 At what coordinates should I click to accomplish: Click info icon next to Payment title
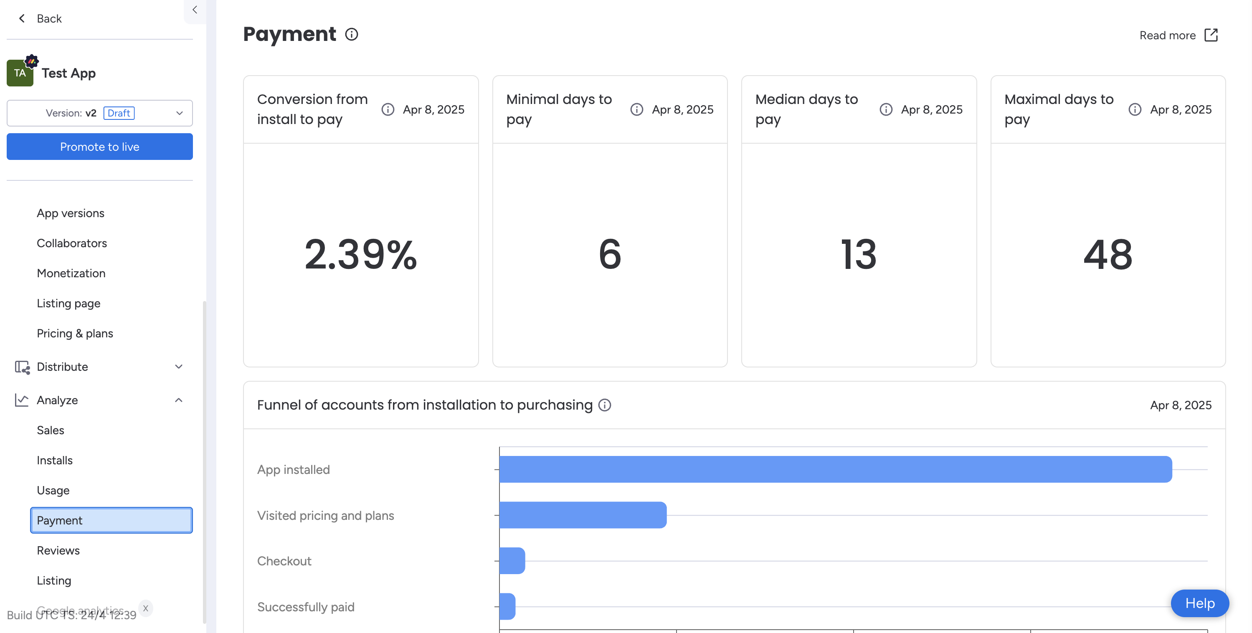[x=351, y=35]
